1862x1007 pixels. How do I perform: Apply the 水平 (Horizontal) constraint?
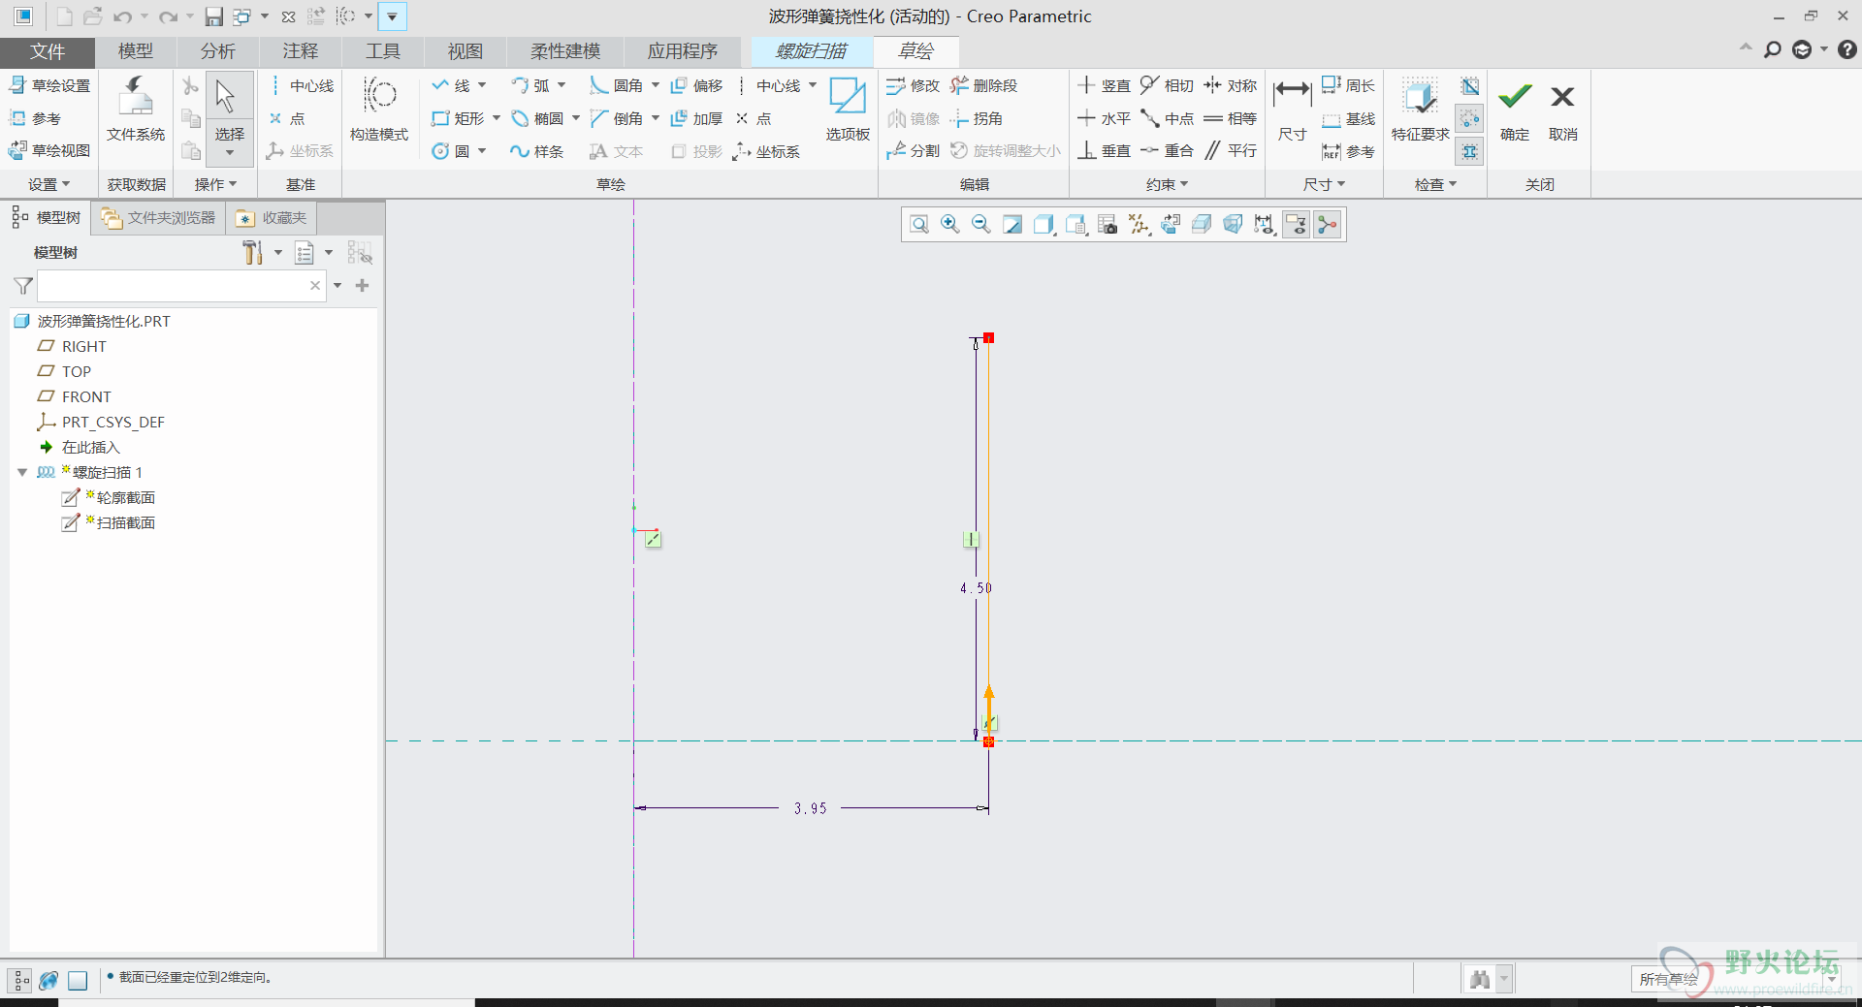(1104, 118)
